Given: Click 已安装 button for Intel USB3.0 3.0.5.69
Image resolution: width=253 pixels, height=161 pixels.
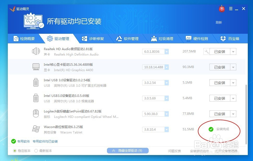Looking at the screenshot, I should tap(220, 98).
